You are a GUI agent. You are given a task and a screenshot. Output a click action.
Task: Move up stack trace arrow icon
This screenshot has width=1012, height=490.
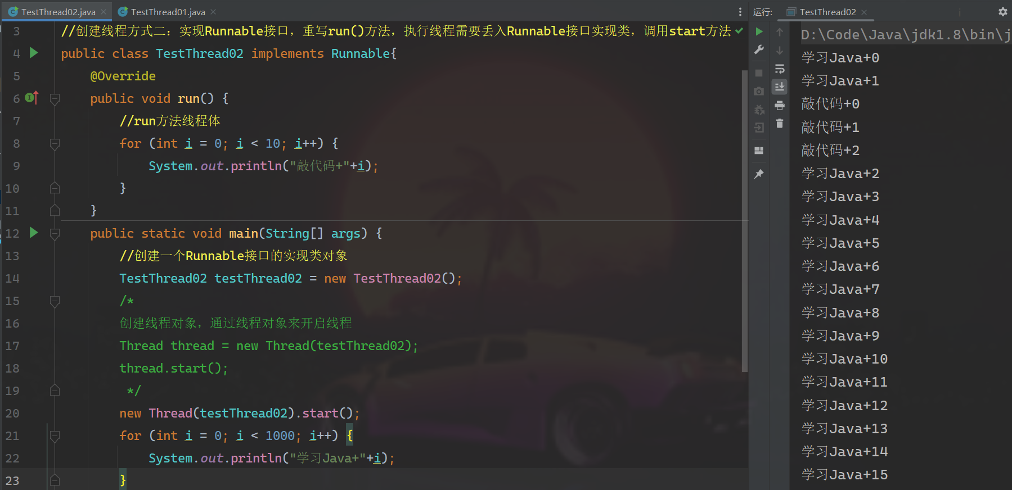780,32
